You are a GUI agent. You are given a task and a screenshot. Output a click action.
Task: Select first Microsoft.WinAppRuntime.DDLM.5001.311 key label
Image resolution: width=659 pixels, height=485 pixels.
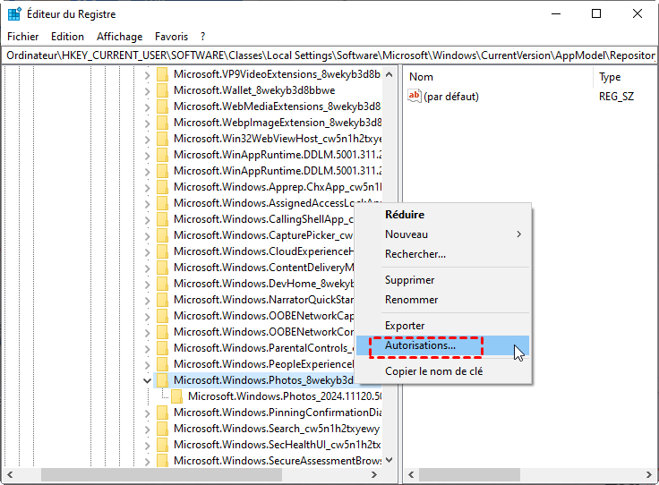[x=278, y=155]
